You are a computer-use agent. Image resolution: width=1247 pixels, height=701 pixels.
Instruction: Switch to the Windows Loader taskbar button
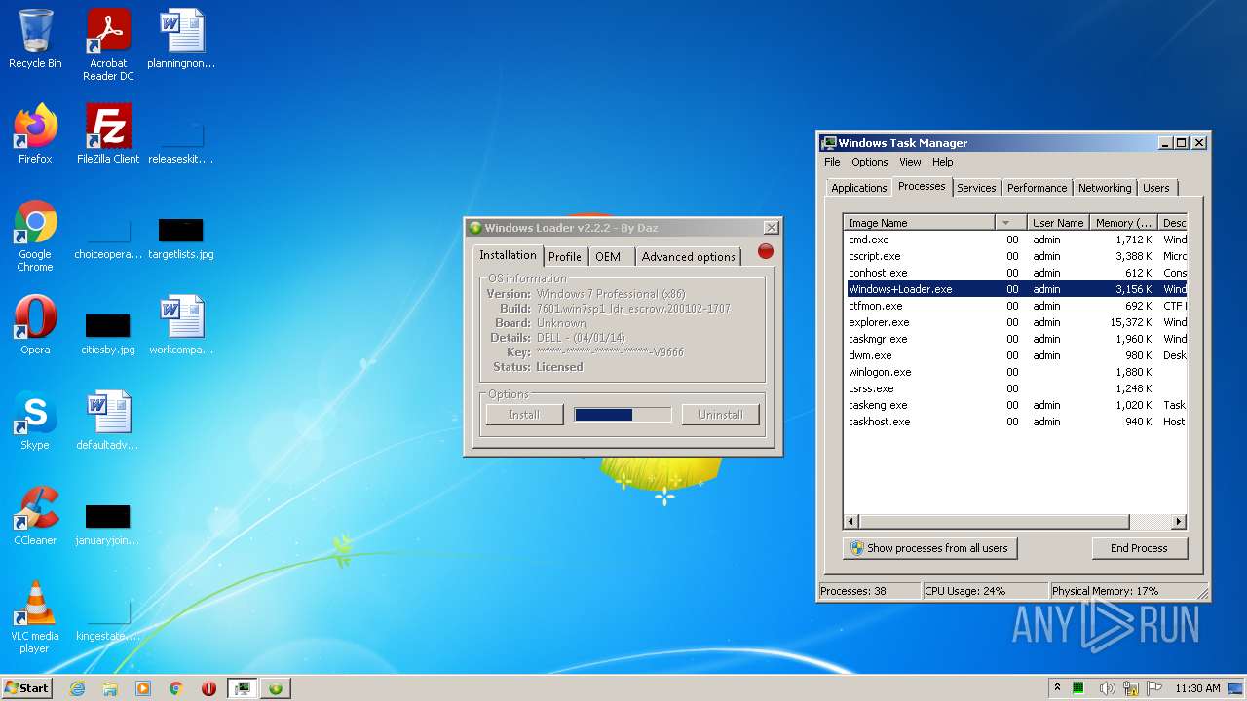coord(276,688)
